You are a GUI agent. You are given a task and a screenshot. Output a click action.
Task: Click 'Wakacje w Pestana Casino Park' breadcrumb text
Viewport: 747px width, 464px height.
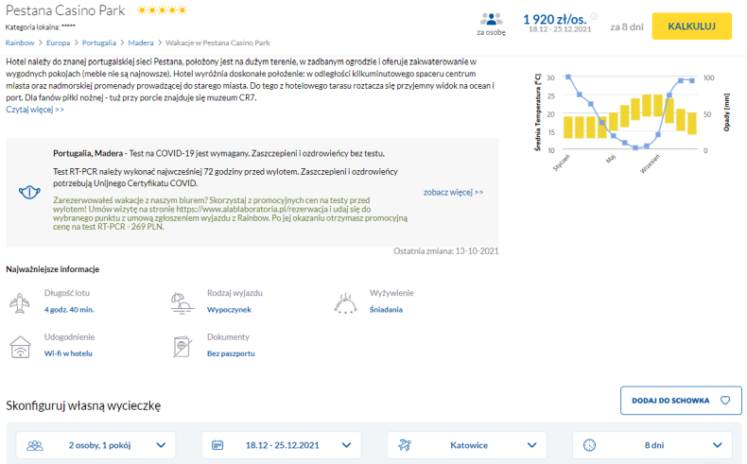(217, 43)
